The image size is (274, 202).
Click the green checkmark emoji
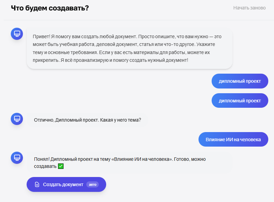(x=61, y=166)
